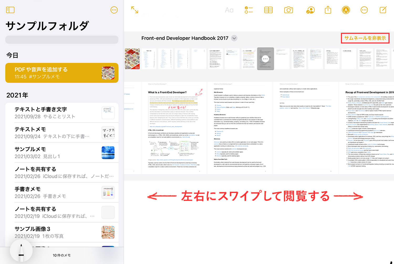Tap the 今日 section header
This screenshot has width=394, height=264.
point(12,55)
